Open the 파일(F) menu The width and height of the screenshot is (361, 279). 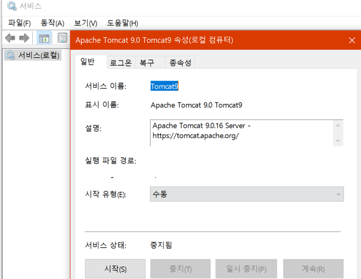point(19,23)
